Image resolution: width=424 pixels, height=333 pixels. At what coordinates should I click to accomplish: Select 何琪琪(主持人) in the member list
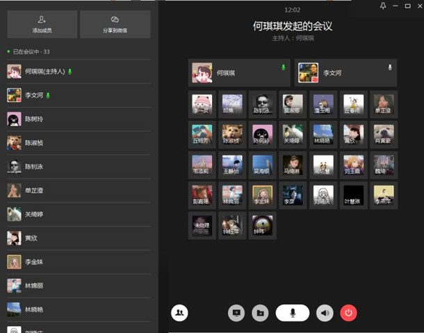[x=44, y=71]
